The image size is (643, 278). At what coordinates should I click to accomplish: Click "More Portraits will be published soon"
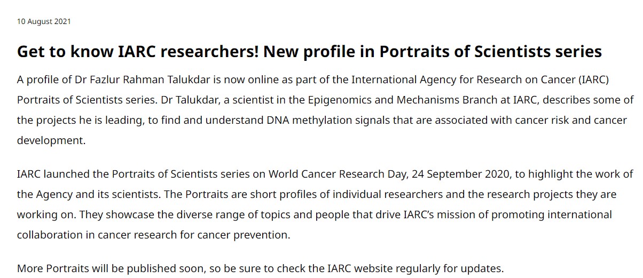110,268
